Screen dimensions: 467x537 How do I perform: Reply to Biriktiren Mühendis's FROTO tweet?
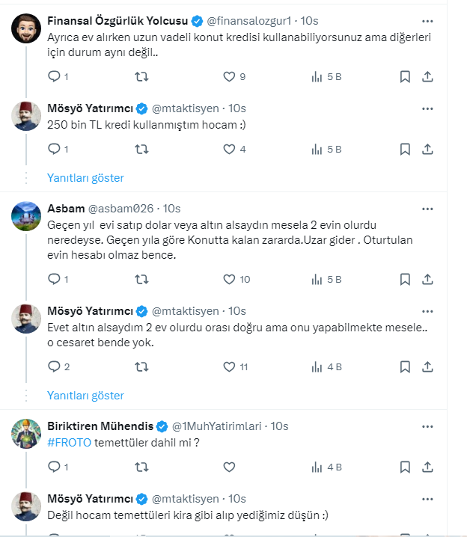tap(54, 467)
